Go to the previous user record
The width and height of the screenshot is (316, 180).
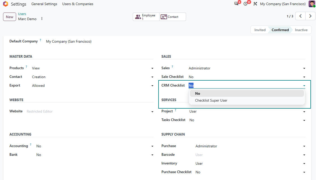301,16
